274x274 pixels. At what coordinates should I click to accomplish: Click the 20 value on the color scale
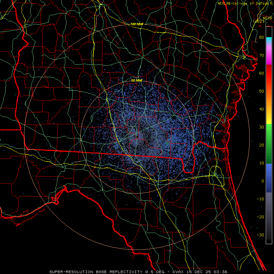[x=262, y=145]
